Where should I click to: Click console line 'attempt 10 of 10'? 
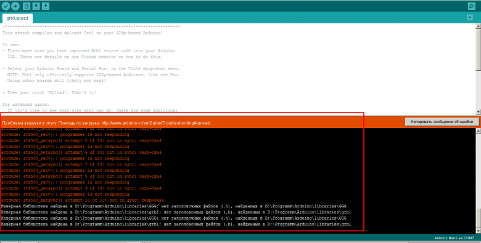[x=82, y=200]
